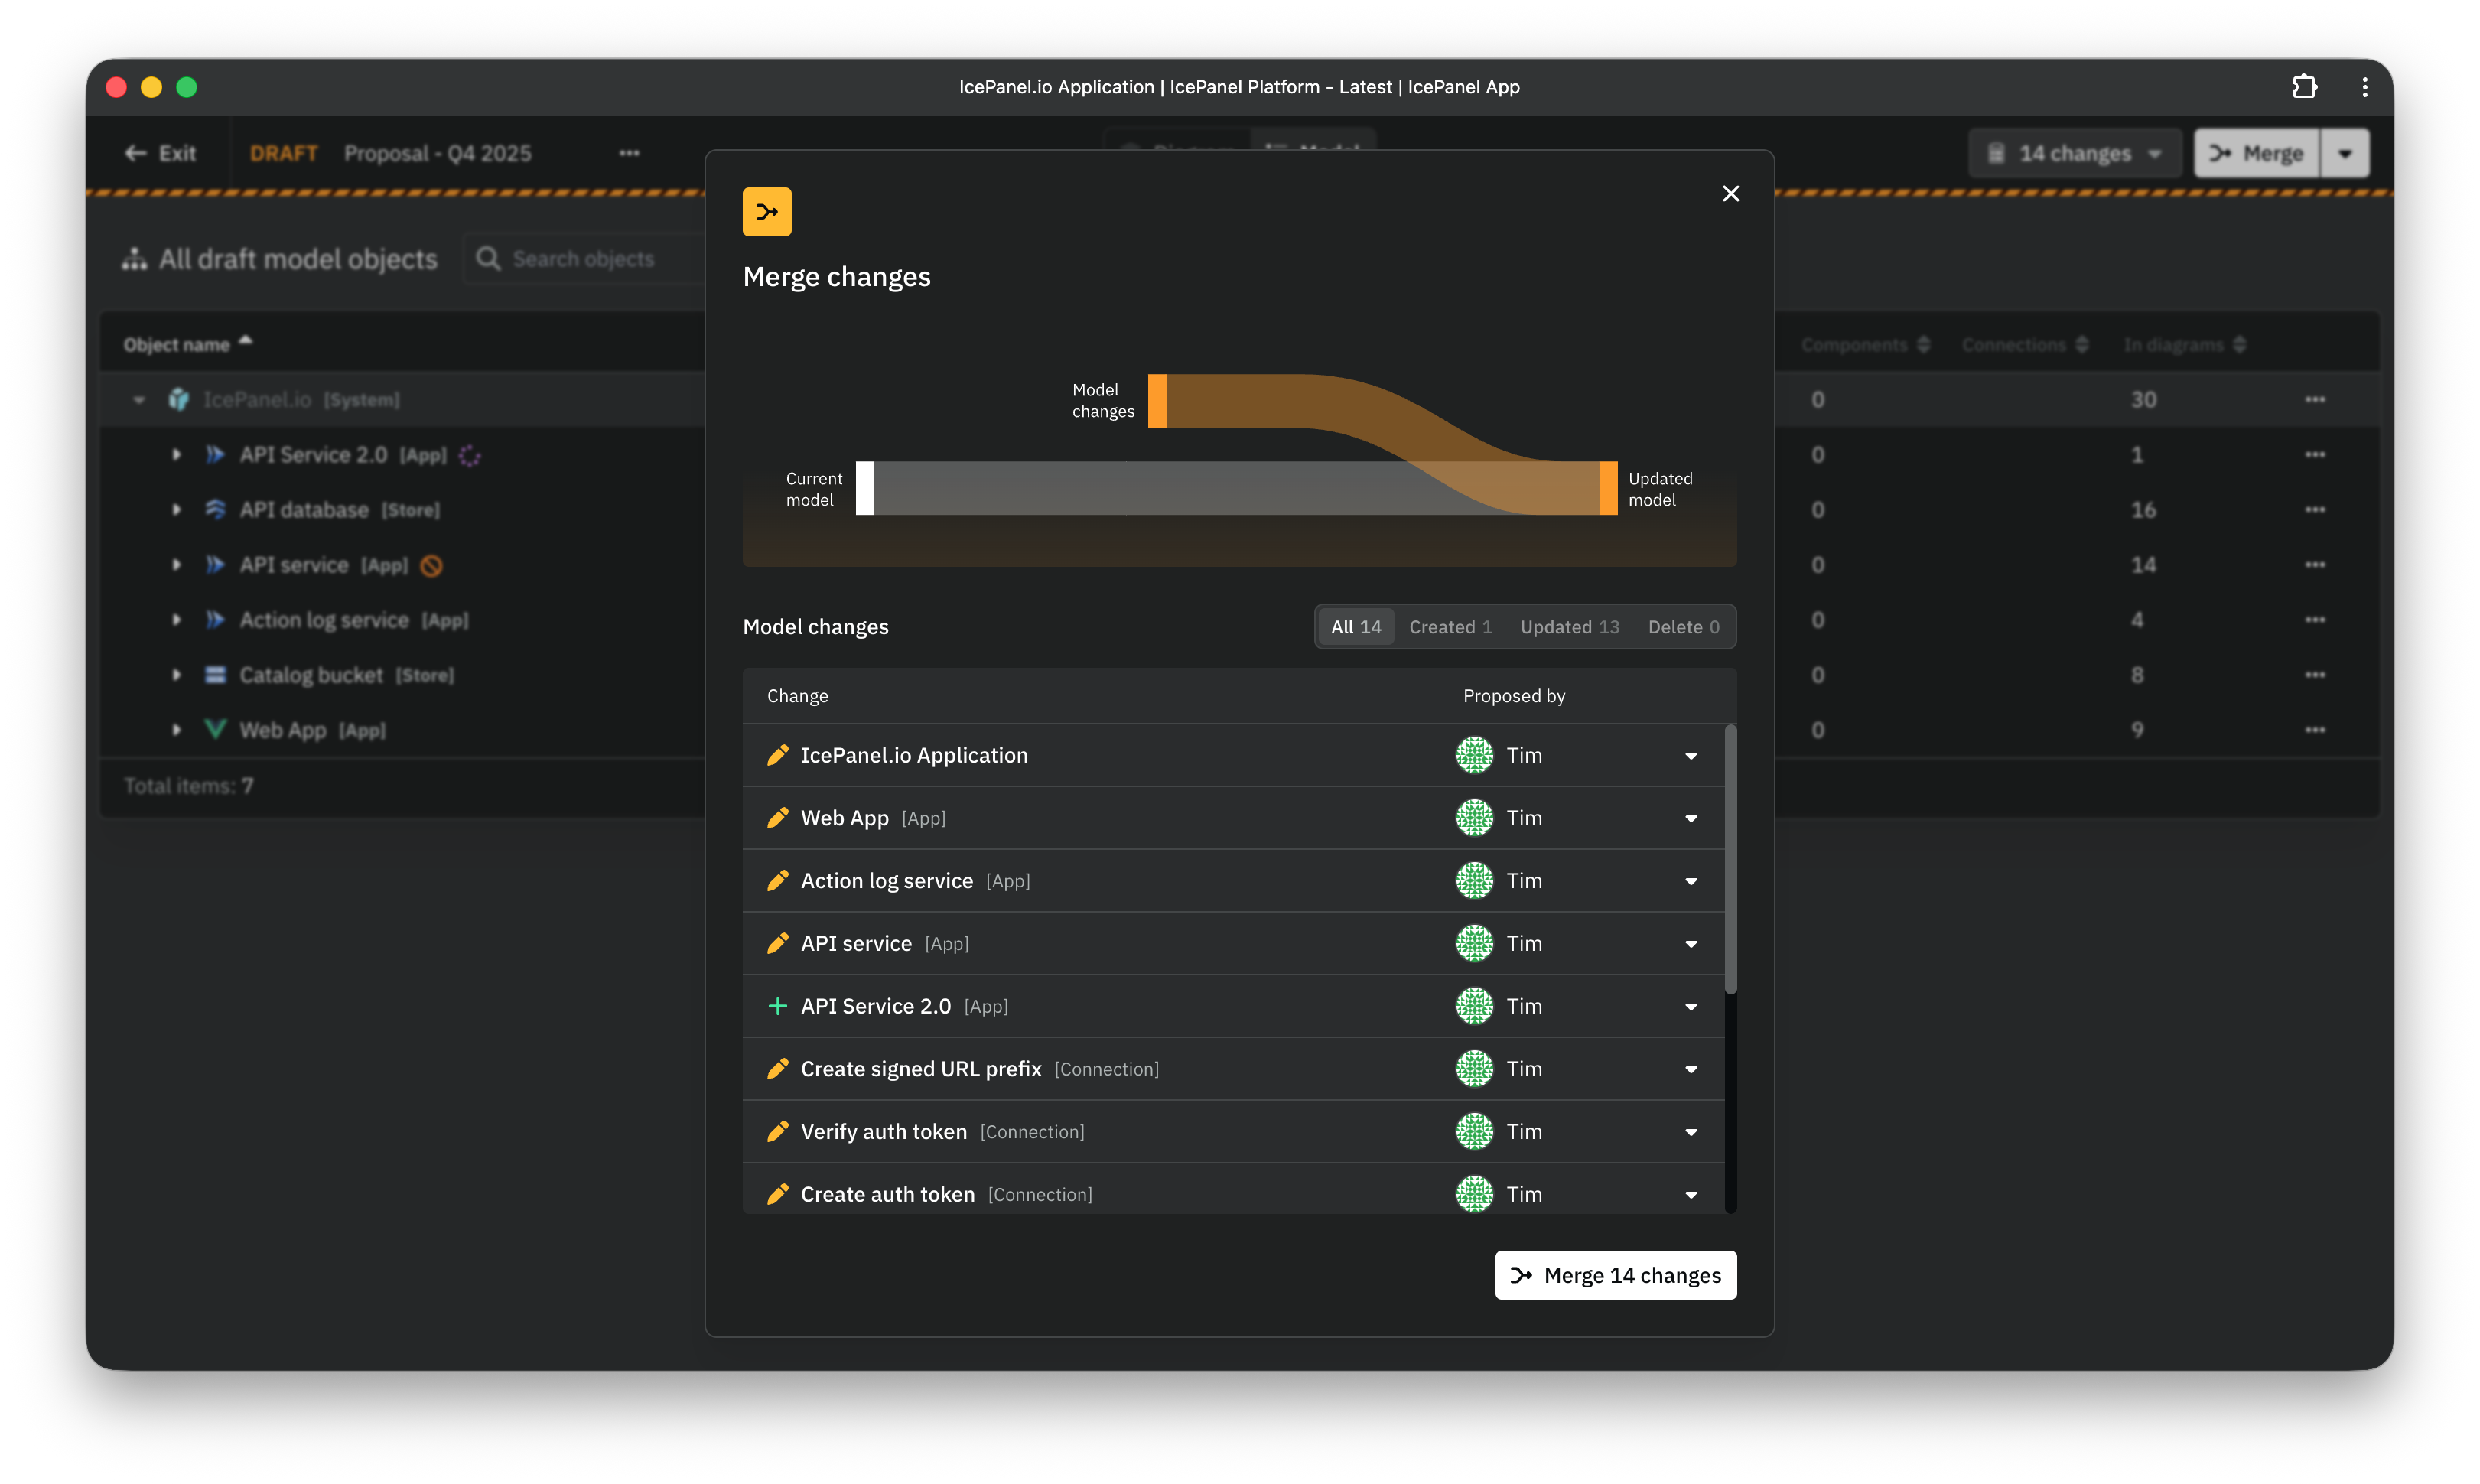Click Tim's avatar on the IcePanel.io Application row
2480x1484 pixels.
coord(1475,755)
